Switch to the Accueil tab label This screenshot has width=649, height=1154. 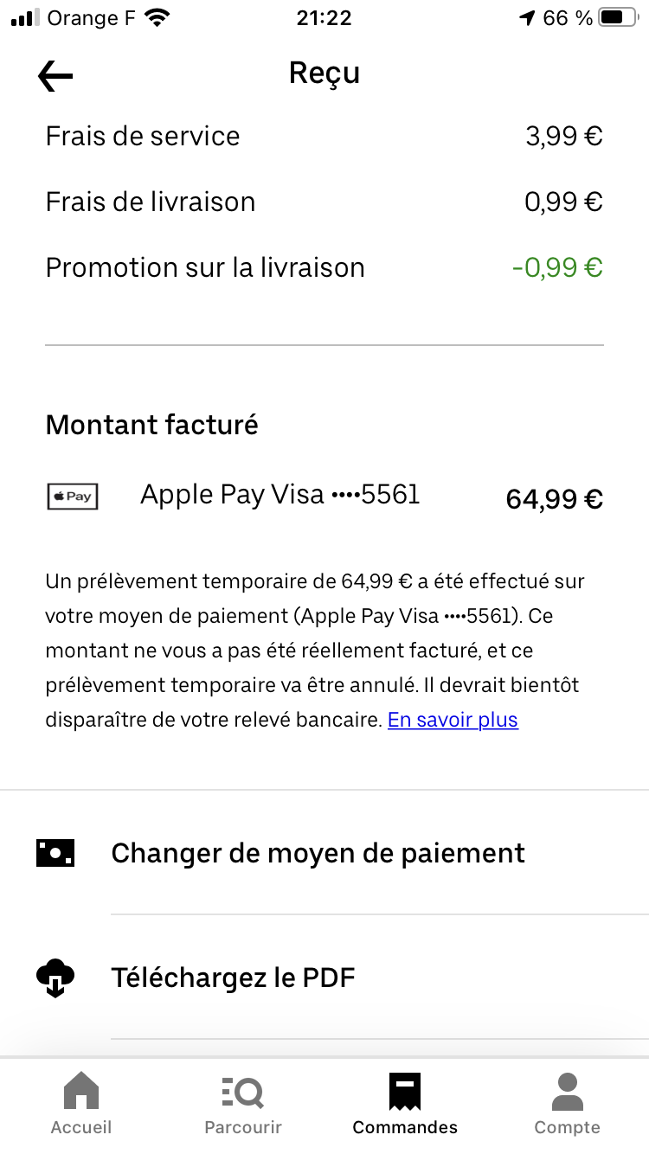[81, 1127]
